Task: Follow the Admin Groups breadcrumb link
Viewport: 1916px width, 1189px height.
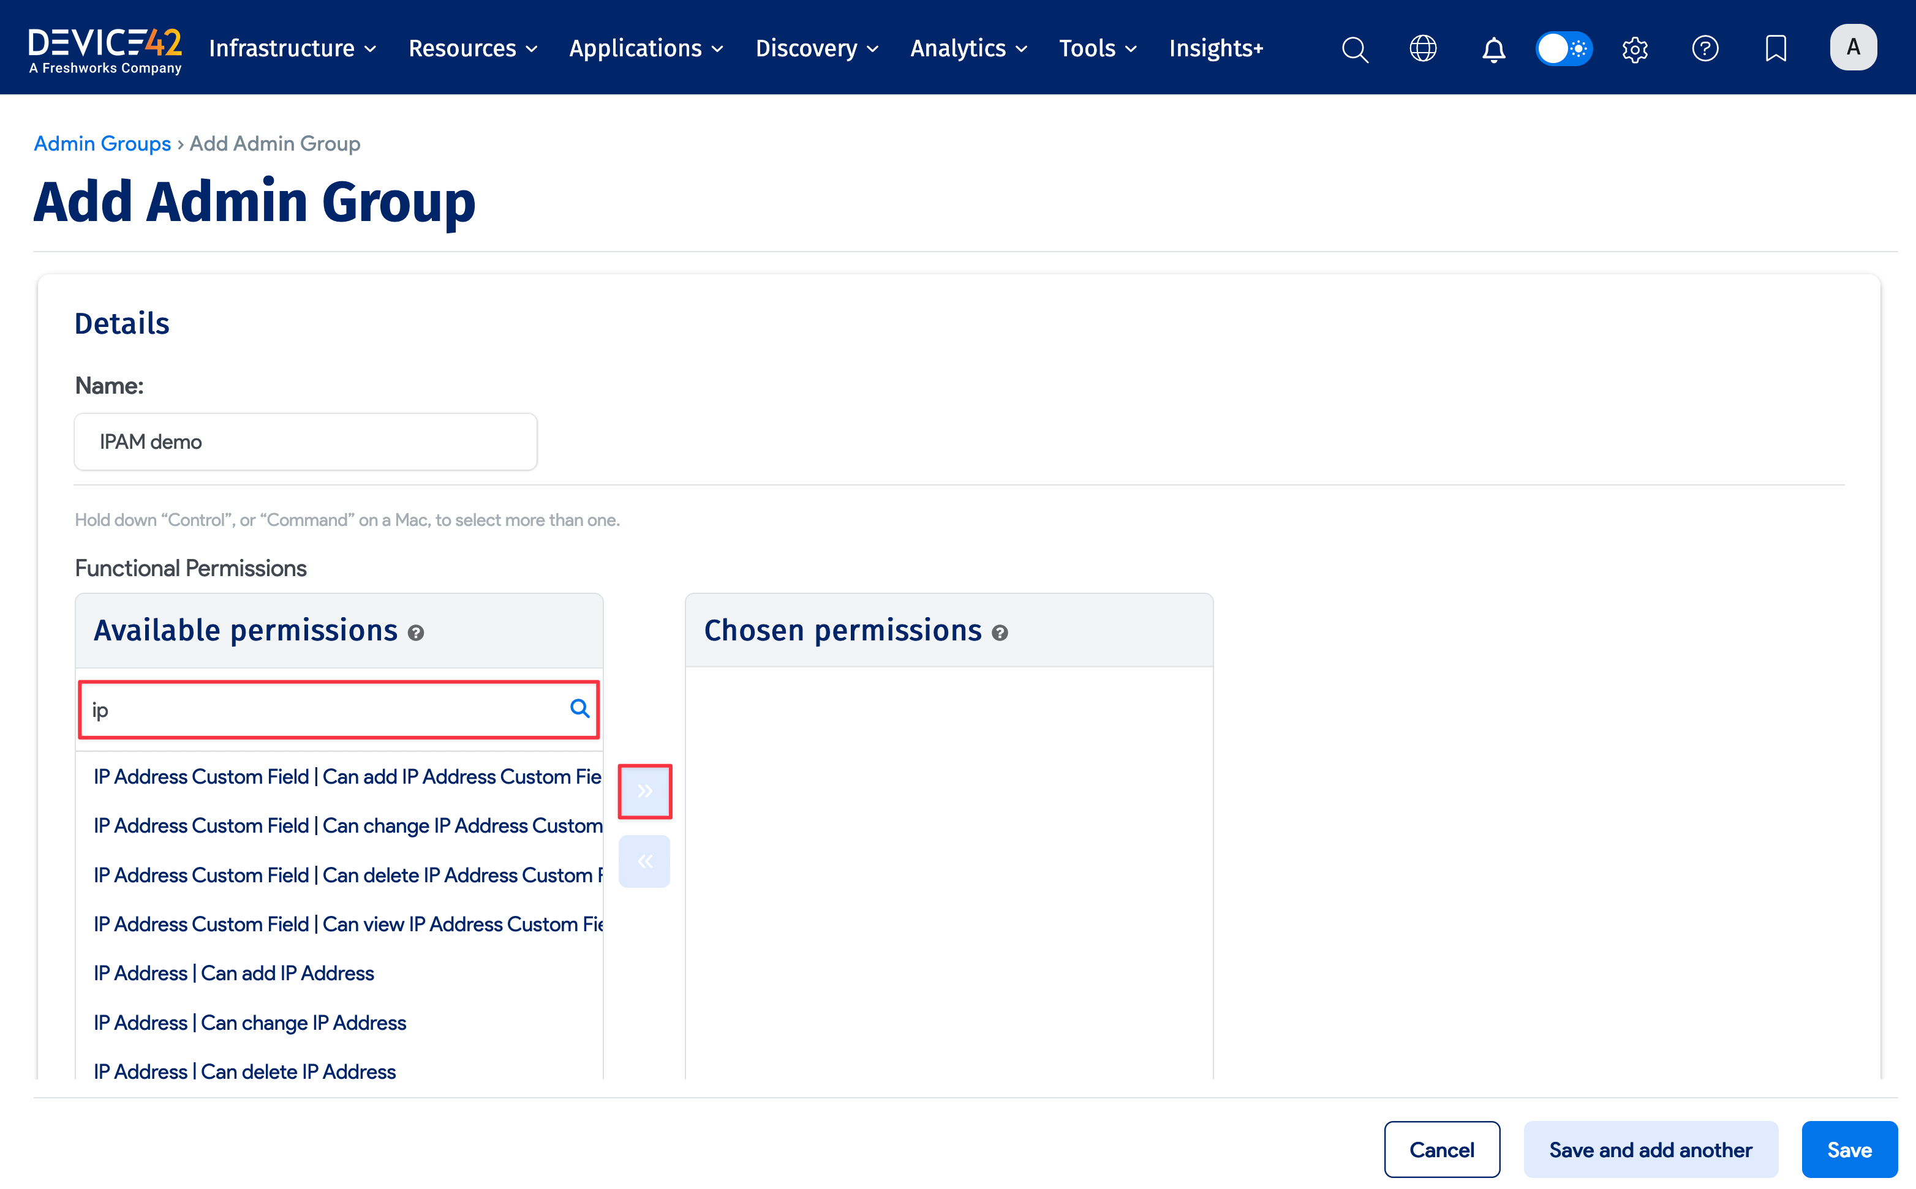Action: 102,143
